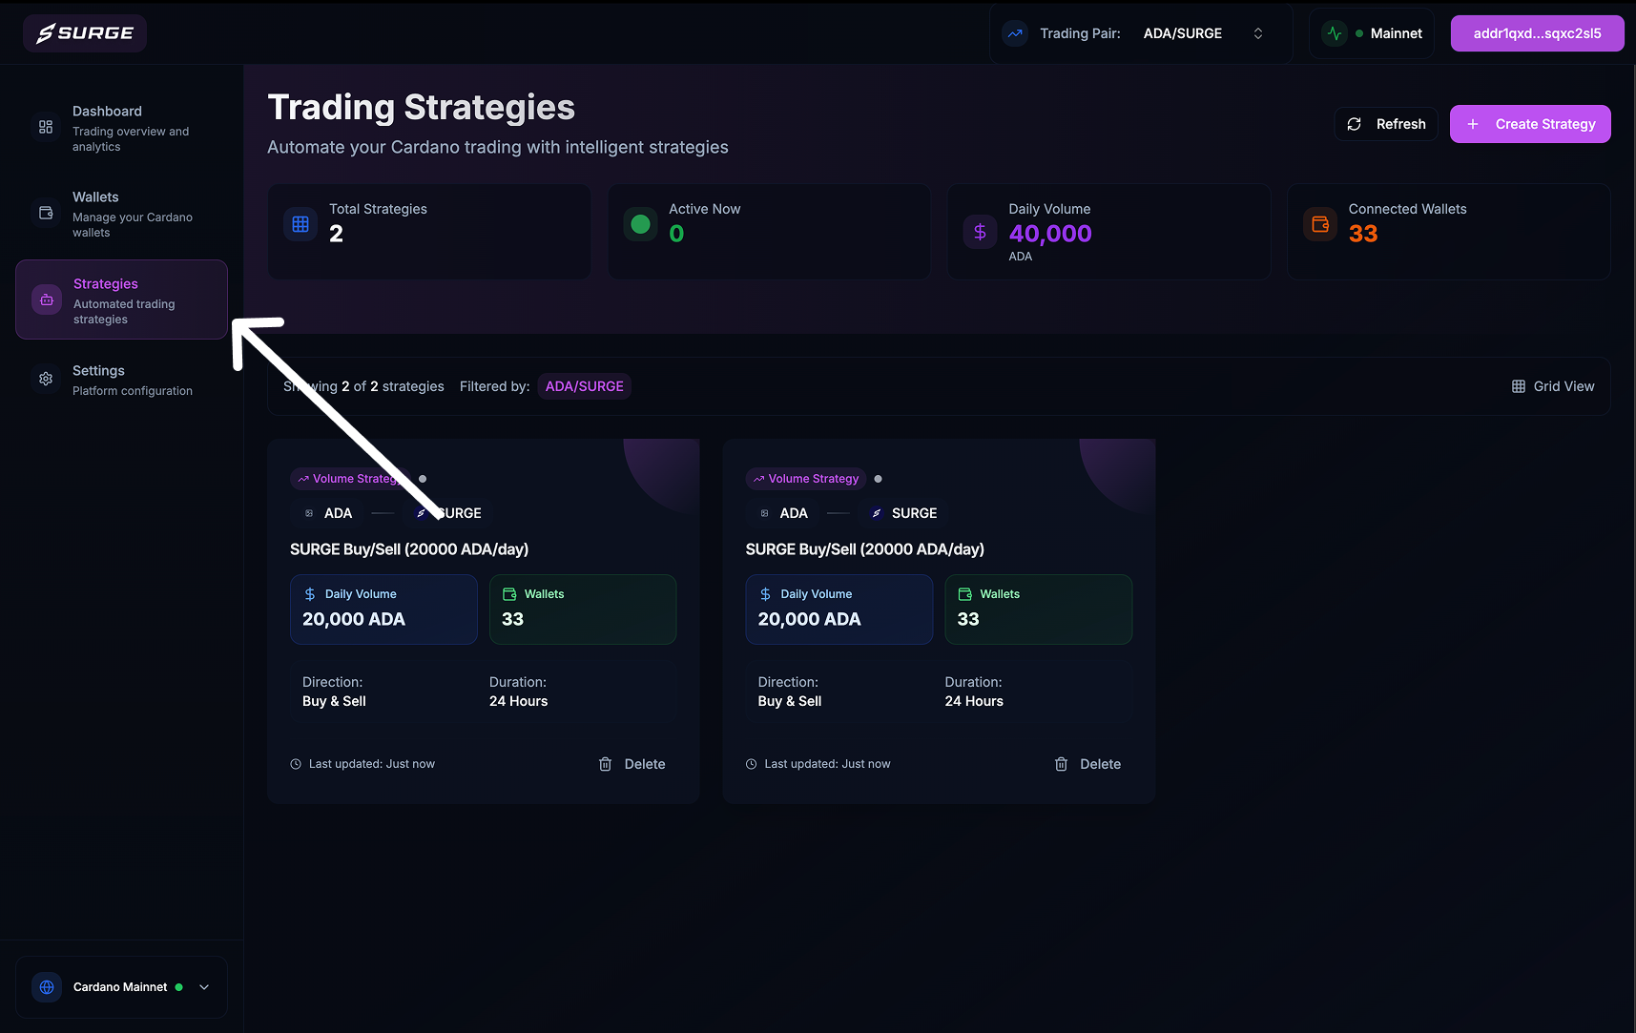Click the ADA/SURGE filter tag
This screenshot has height=1033, width=1636.
584,386
